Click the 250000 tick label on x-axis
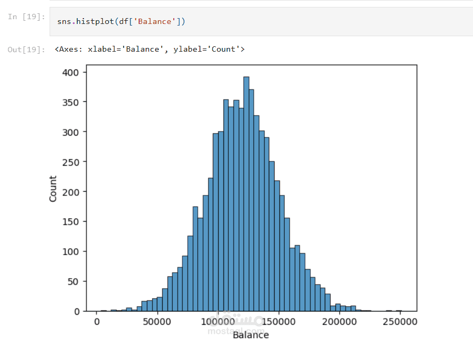 (x=400, y=322)
